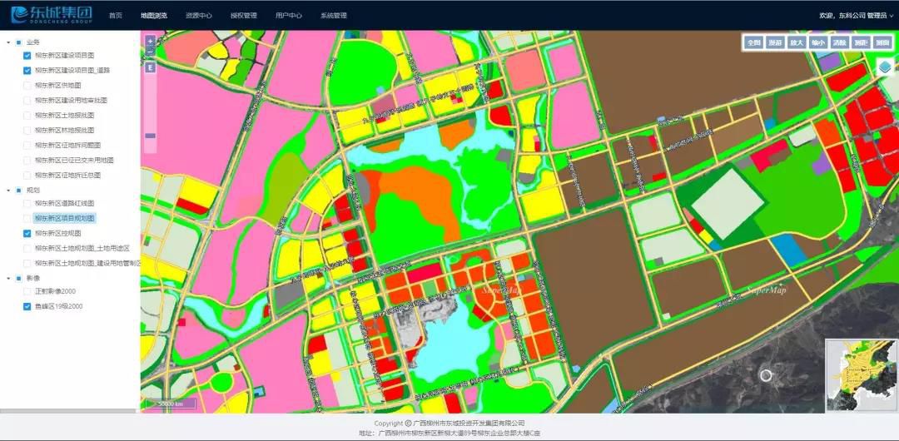Screen dimensions: 899x441
Task: Click the layer switcher diamond icon
Action: coord(885,68)
